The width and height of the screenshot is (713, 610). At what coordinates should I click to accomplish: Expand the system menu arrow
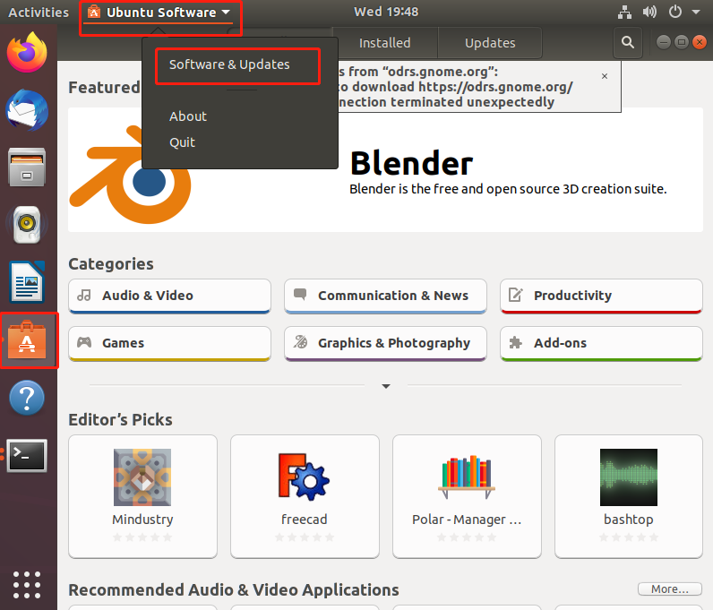(x=696, y=13)
